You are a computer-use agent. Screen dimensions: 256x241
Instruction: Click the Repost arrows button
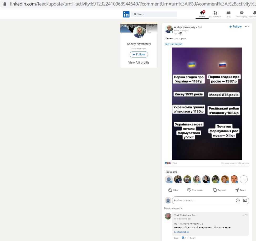219,190
